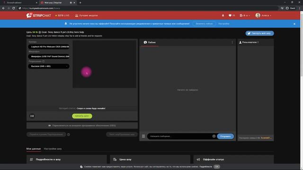Open the token balance dropdown
Screen dimensions: 303x170
[245, 16]
